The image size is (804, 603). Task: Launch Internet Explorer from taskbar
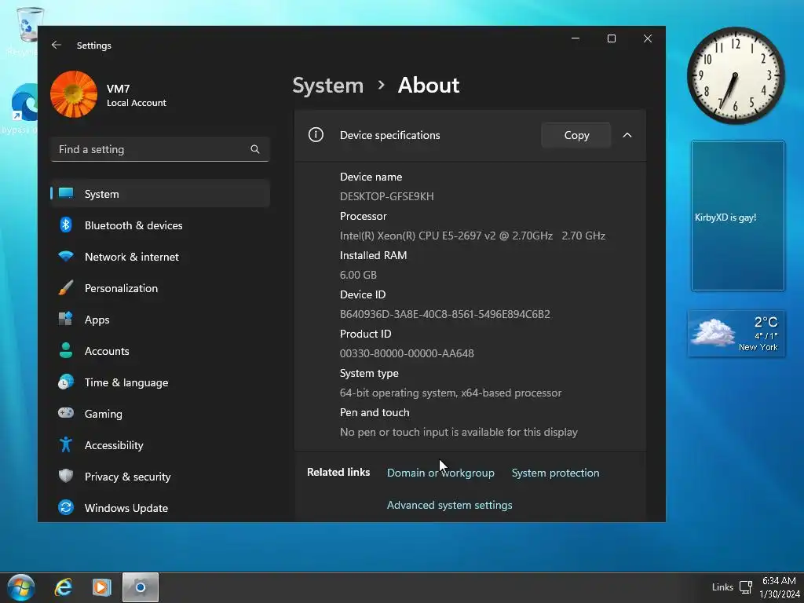(x=63, y=587)
